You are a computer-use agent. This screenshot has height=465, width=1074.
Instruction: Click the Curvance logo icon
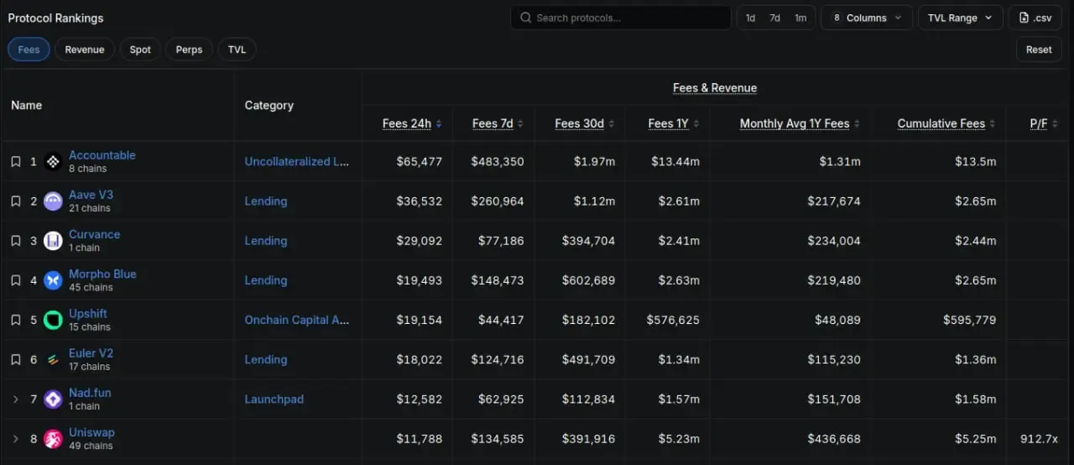pos(53,241)
